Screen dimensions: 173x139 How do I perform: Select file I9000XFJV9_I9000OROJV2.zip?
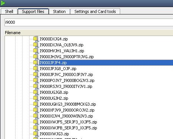67,110
